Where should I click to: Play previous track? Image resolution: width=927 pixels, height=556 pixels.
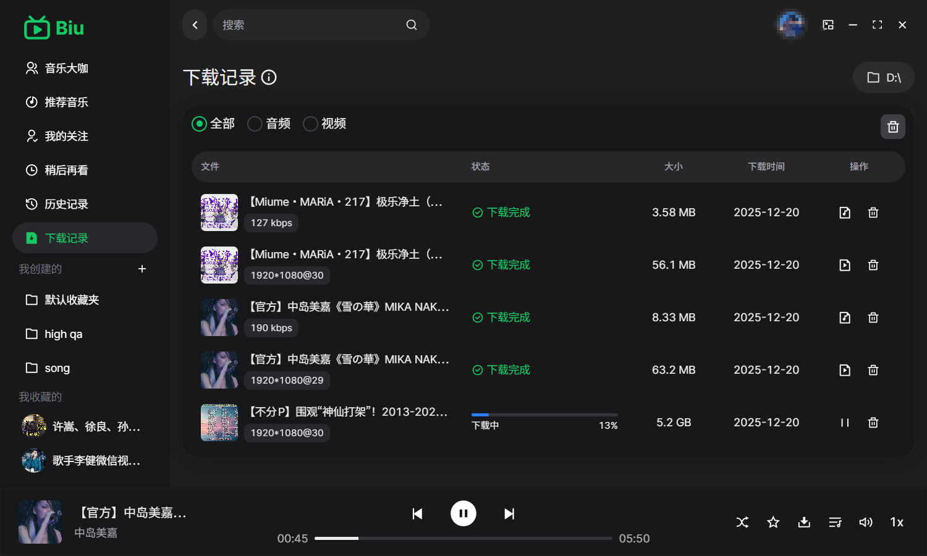[417, 513]
